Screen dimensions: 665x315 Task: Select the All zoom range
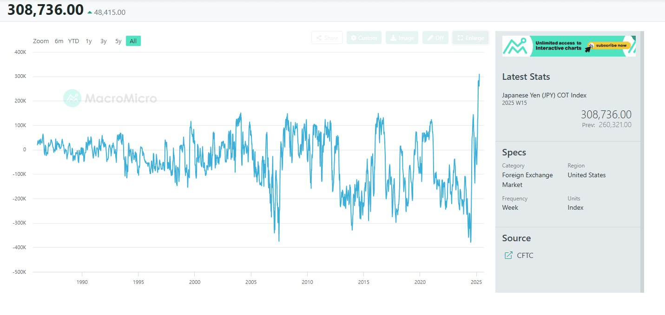click(x=133, y=41)
